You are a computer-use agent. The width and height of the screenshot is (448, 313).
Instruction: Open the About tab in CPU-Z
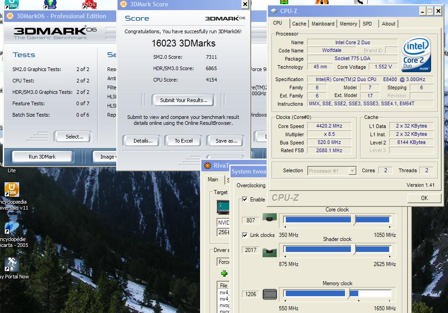point(389,24)
